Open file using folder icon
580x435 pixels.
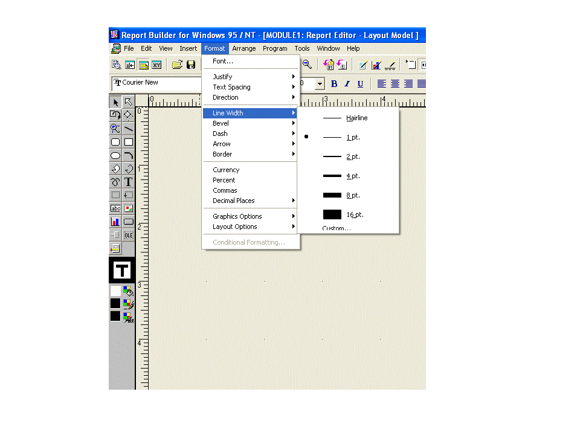(178, 65)
